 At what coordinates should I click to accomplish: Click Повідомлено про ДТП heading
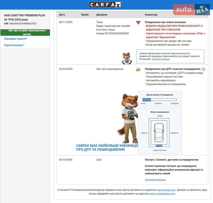[x=172, y=69]
